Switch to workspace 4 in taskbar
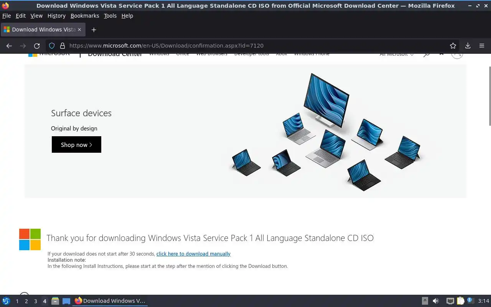The height and width of the screenshot is (307, 491). 44,301
